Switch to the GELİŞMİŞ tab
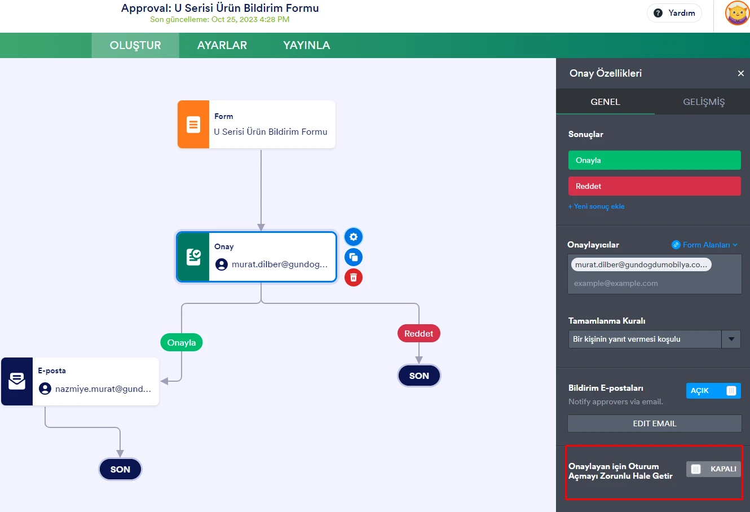 pos(703,102)
